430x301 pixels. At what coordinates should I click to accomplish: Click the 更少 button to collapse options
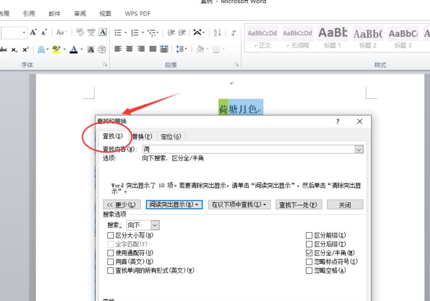[121, 204]
